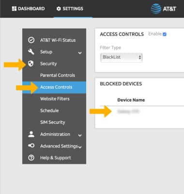Image resolution: width=184 pixels, height=194 pixels.
Task: Click the Dashboard grid icon
Action: click(x=14, y=9)
